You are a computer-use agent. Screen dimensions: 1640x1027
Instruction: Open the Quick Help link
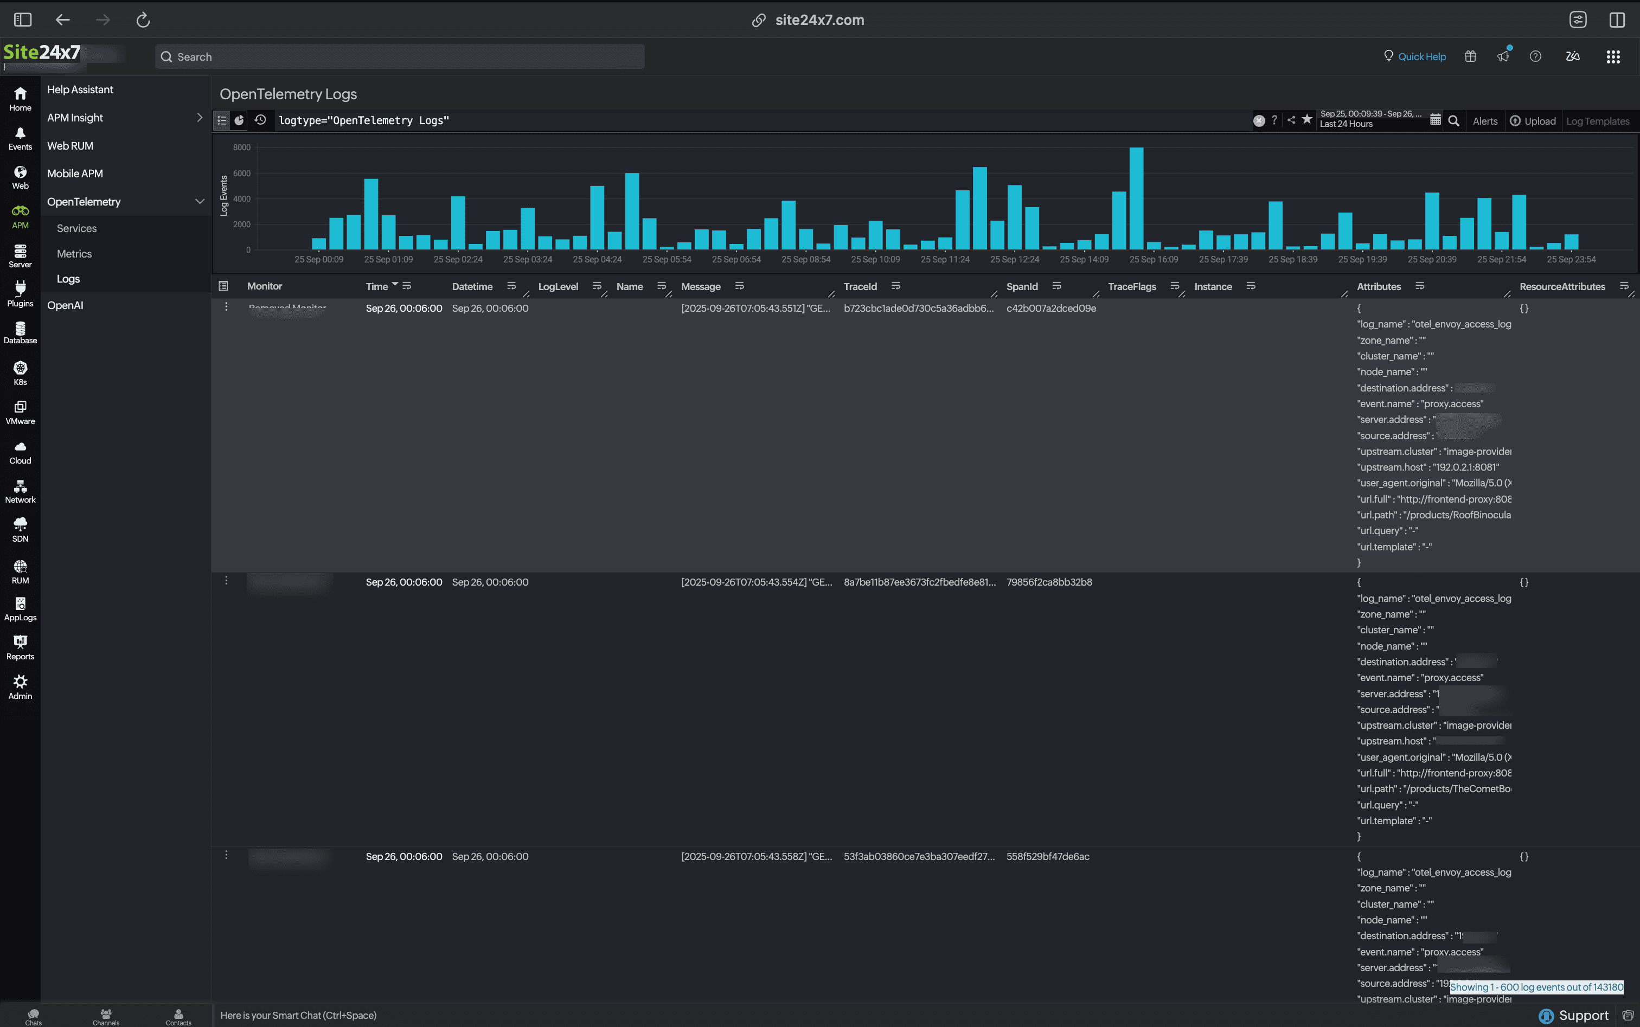[x=1421, y=56]
